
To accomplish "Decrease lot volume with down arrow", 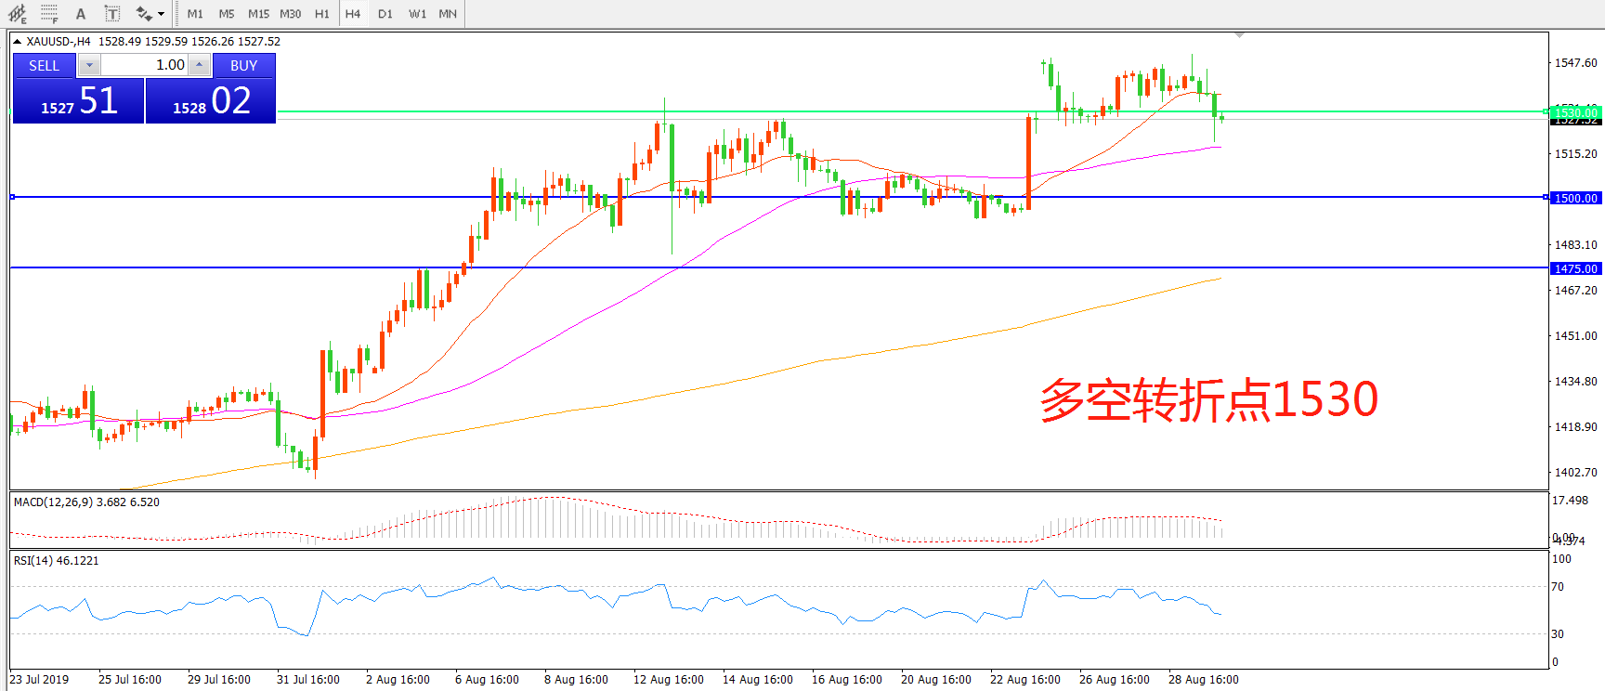I will point(89,65).
